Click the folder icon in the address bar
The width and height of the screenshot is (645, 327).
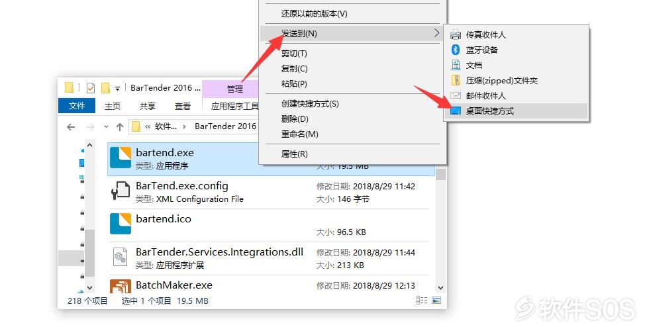tap(136, 126)
